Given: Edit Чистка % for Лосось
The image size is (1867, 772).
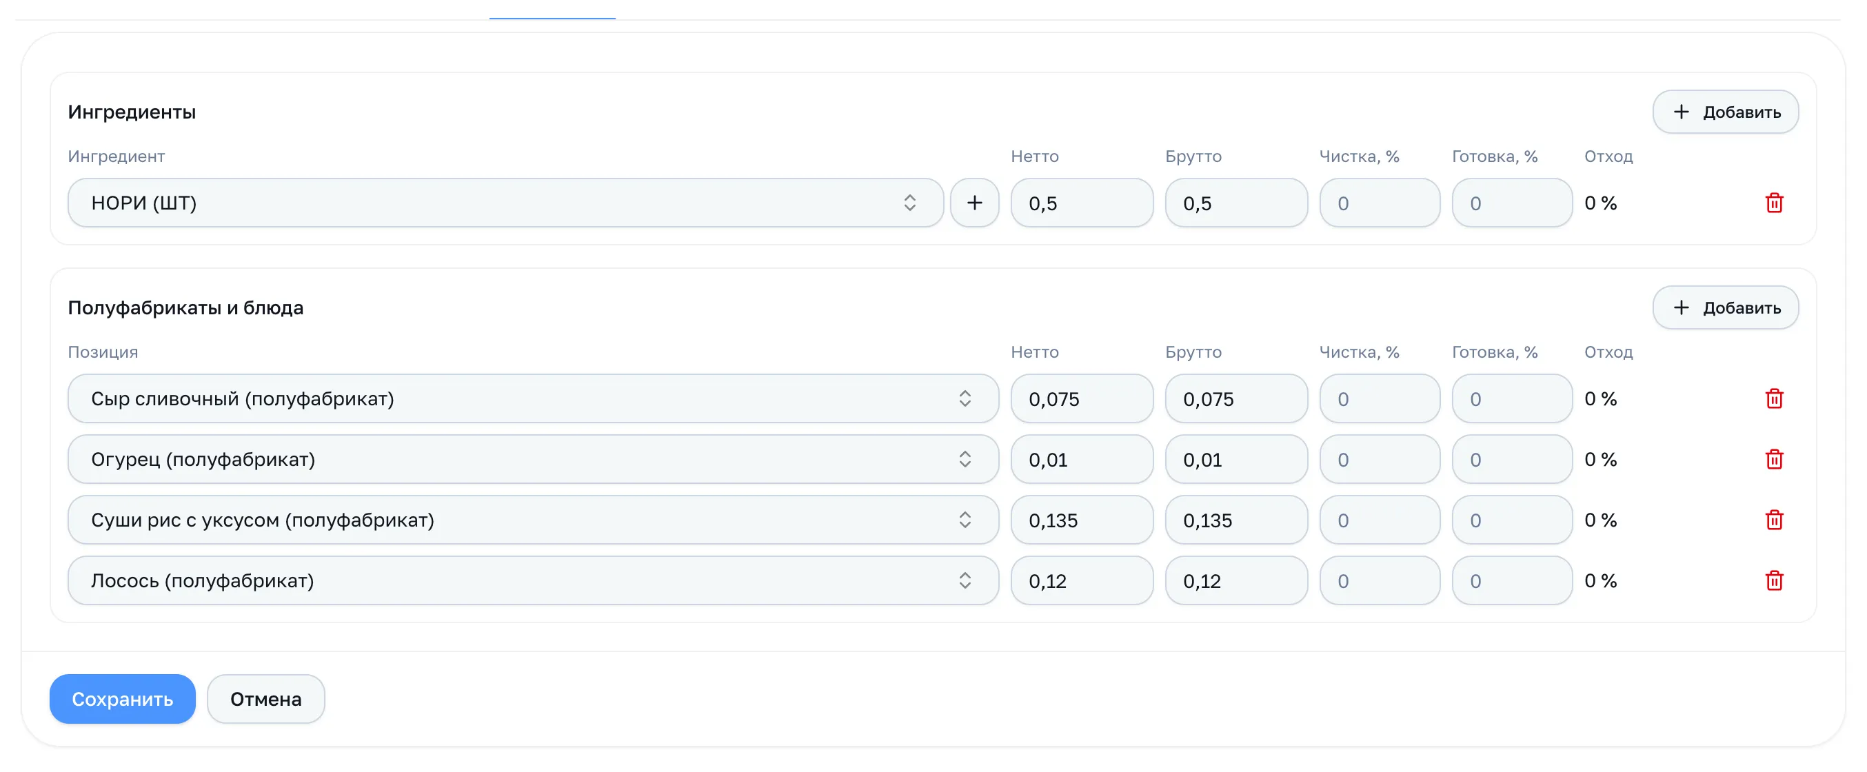Looking at the screenshot, I should tap(1380, 580).
